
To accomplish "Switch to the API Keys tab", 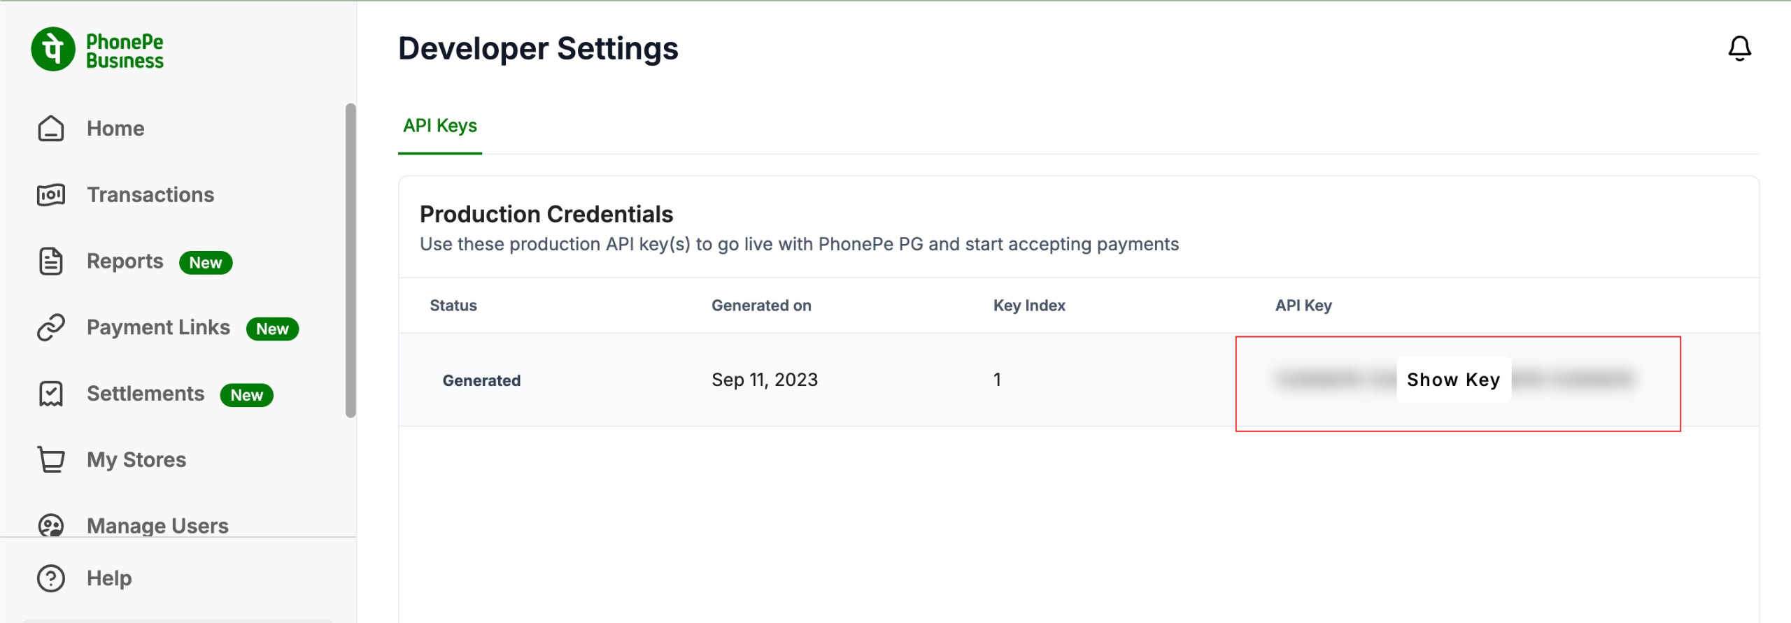I will tap(440, 126).
